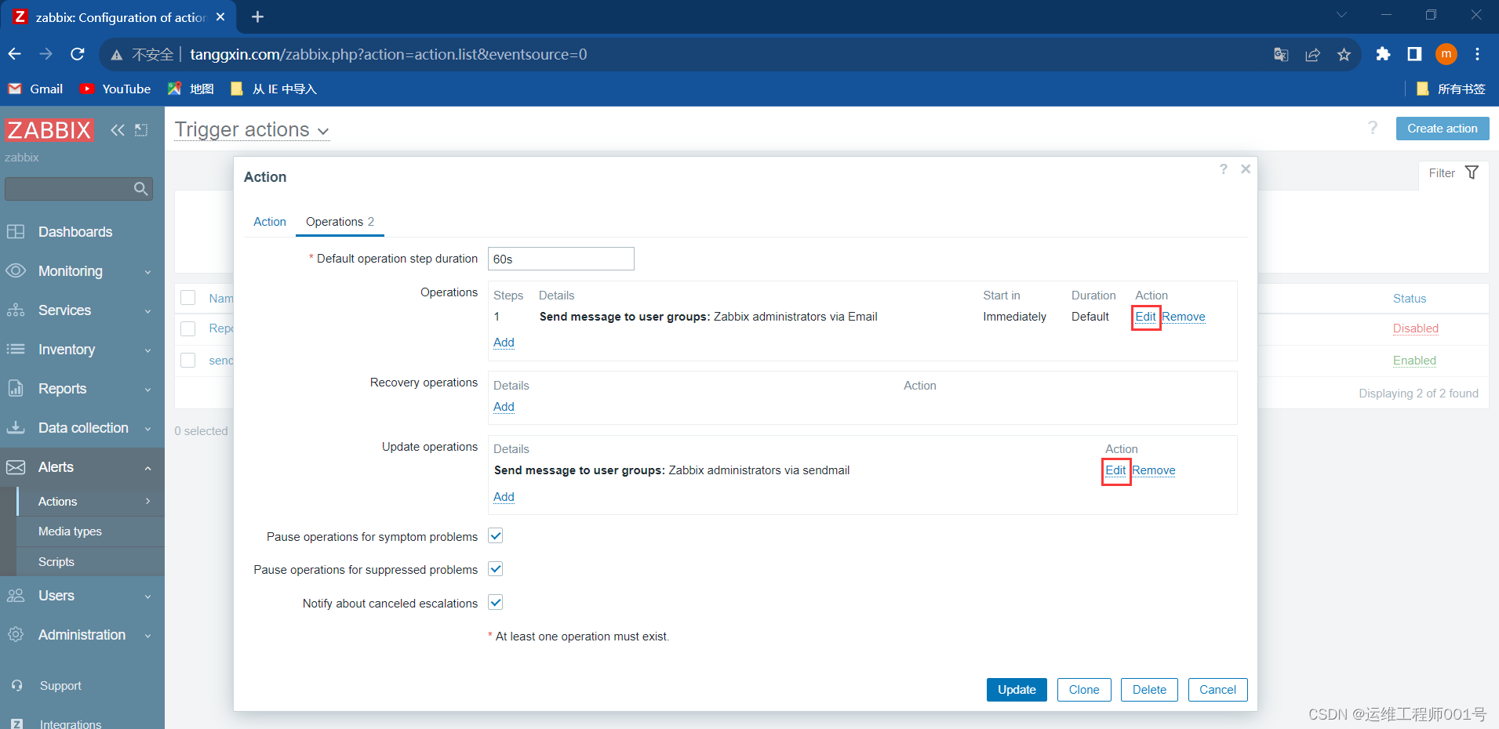Viewport: 1499px width, 729px height.
Task: Click the page help question mark icon
Action: (x=1373, y=128)
